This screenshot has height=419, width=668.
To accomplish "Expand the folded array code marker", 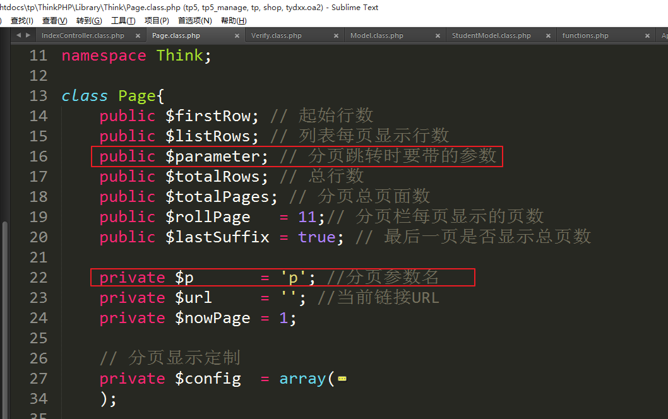I will pyautogui.click(x=342, y=379).
